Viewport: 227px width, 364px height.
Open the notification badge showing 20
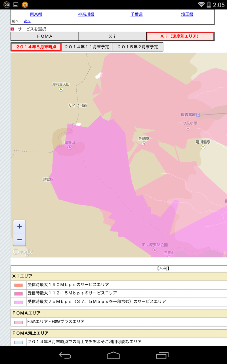tap(7, 5)
